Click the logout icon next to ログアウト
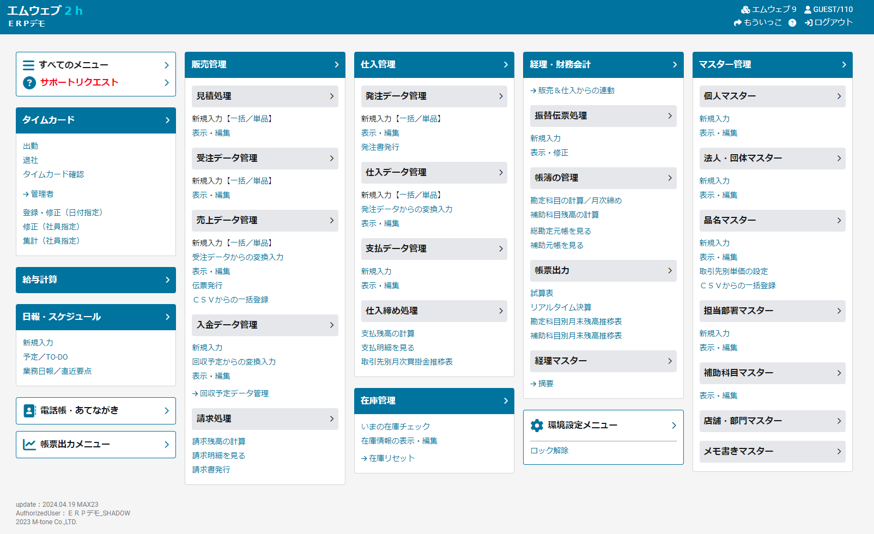Screen dimensions: 874x534 pos(809,23)
